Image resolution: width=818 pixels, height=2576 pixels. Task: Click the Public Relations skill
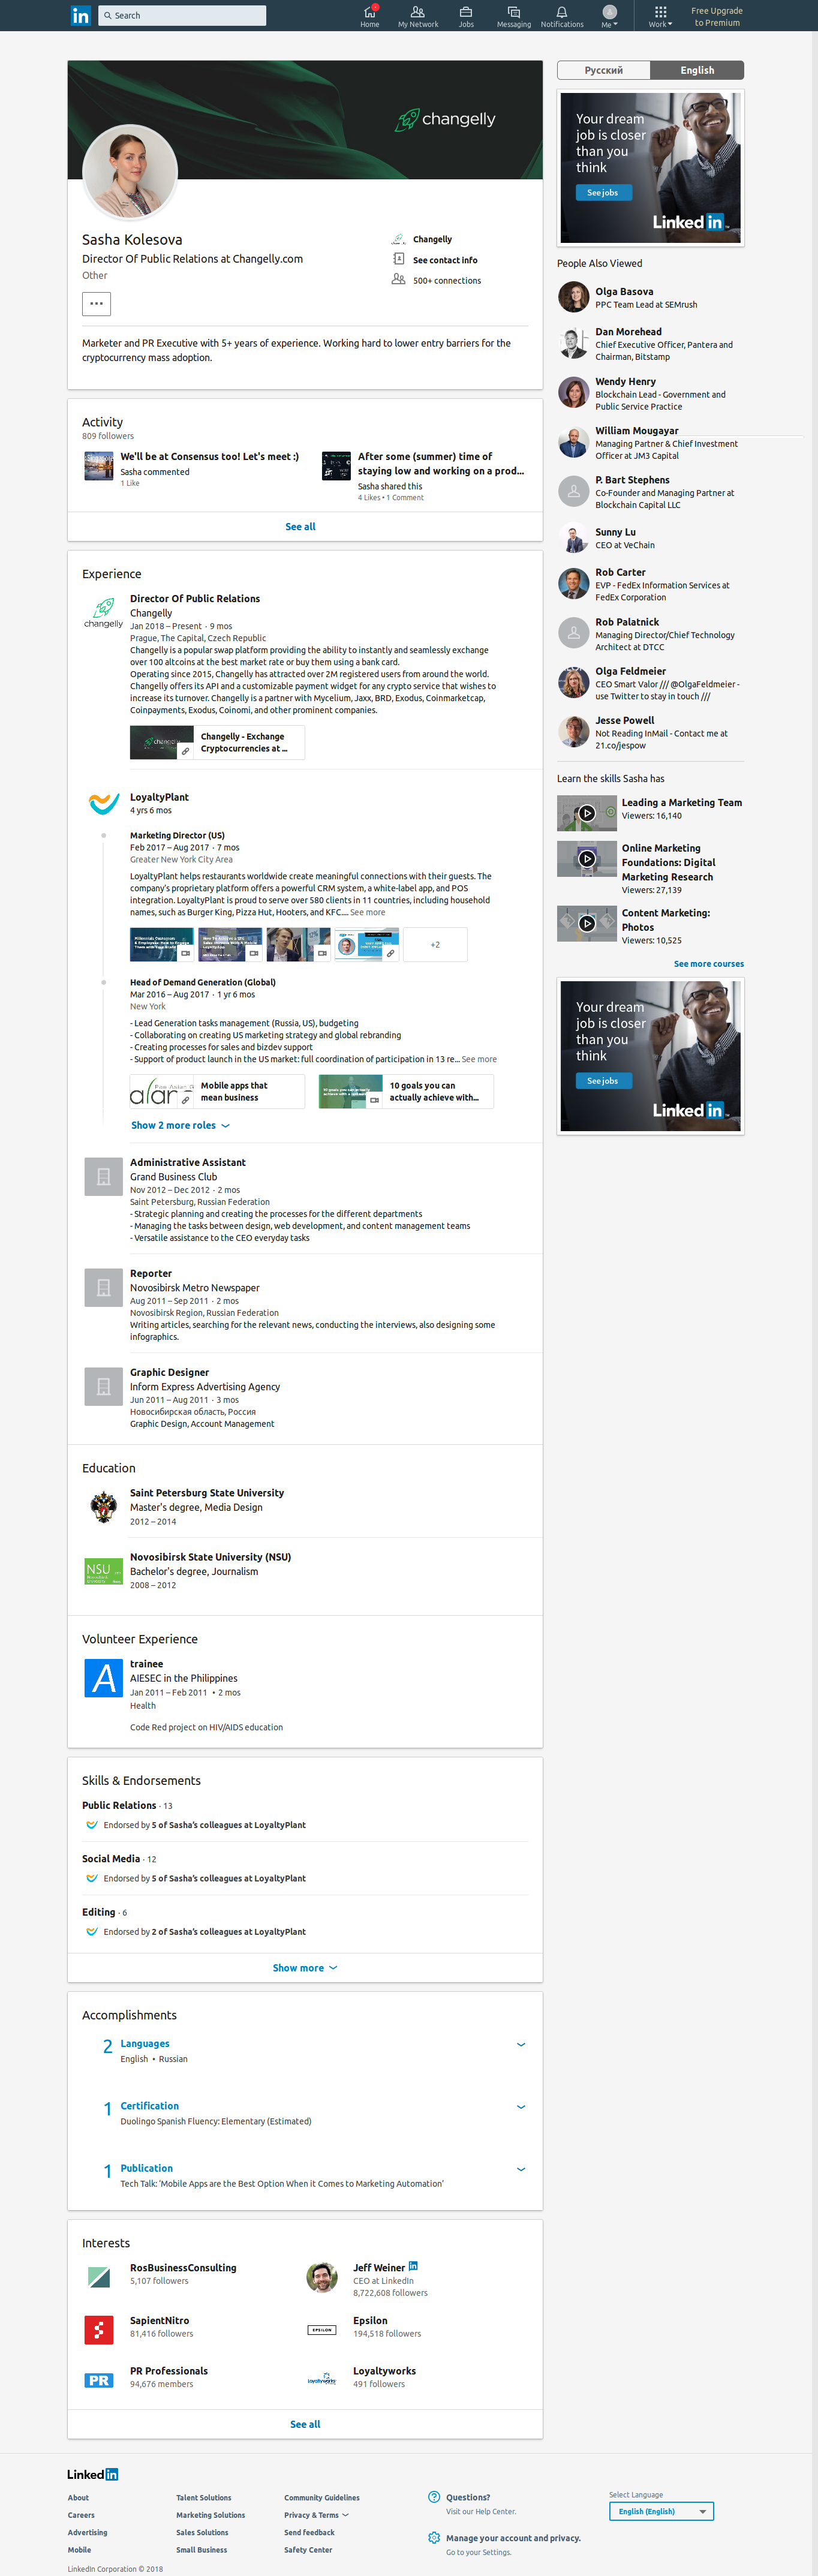coord(119,1805)
